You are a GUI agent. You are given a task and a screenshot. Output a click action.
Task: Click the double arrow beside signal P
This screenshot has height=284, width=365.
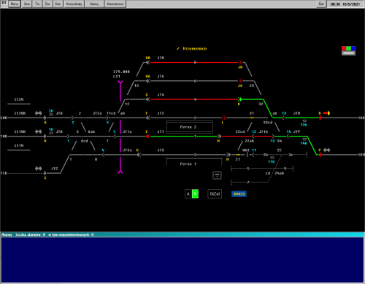[x=326, y=150]
